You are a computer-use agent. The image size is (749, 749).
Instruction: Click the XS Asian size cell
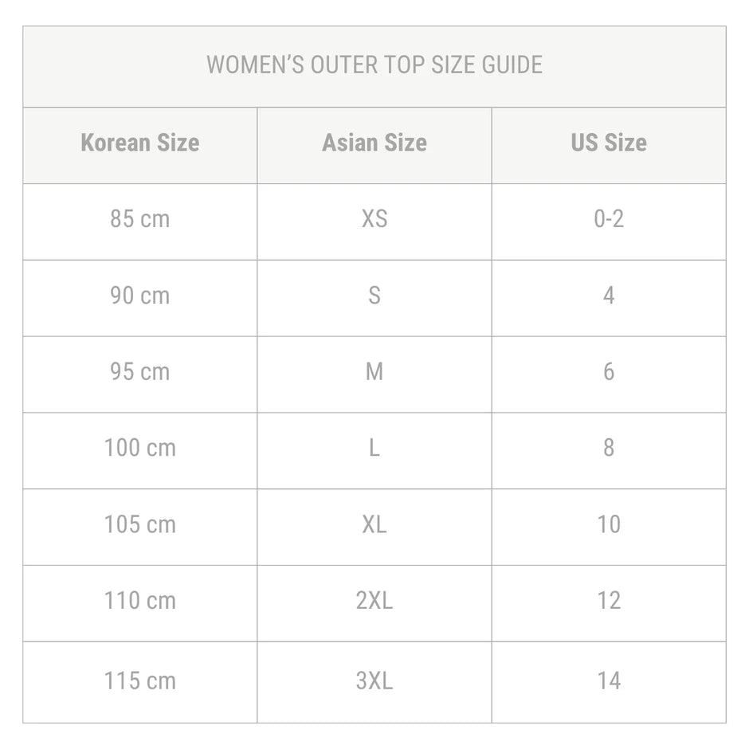click(374, 219)
